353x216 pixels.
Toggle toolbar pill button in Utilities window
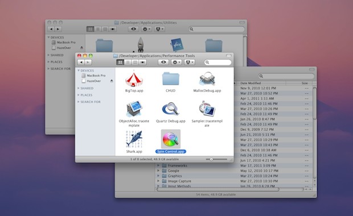click(x=242, y=23)
